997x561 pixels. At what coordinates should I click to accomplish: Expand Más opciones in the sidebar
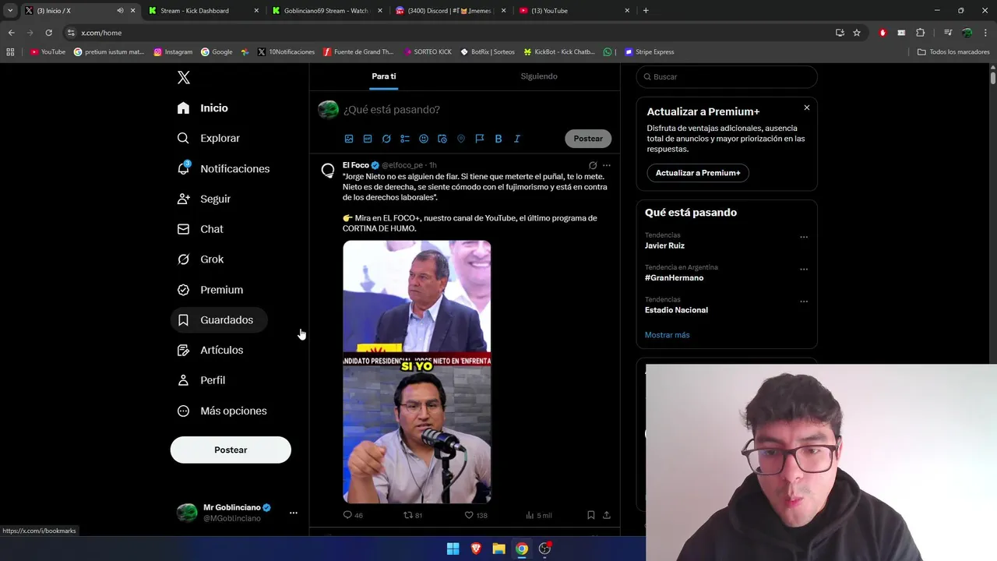point(222,411)
